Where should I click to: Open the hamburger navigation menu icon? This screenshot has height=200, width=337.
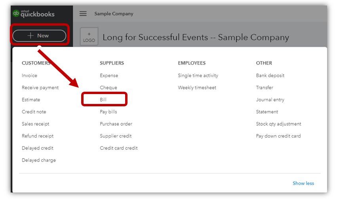[83, 13]
